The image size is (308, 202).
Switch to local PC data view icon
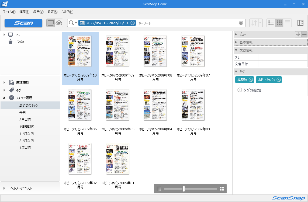pos(51,23)
